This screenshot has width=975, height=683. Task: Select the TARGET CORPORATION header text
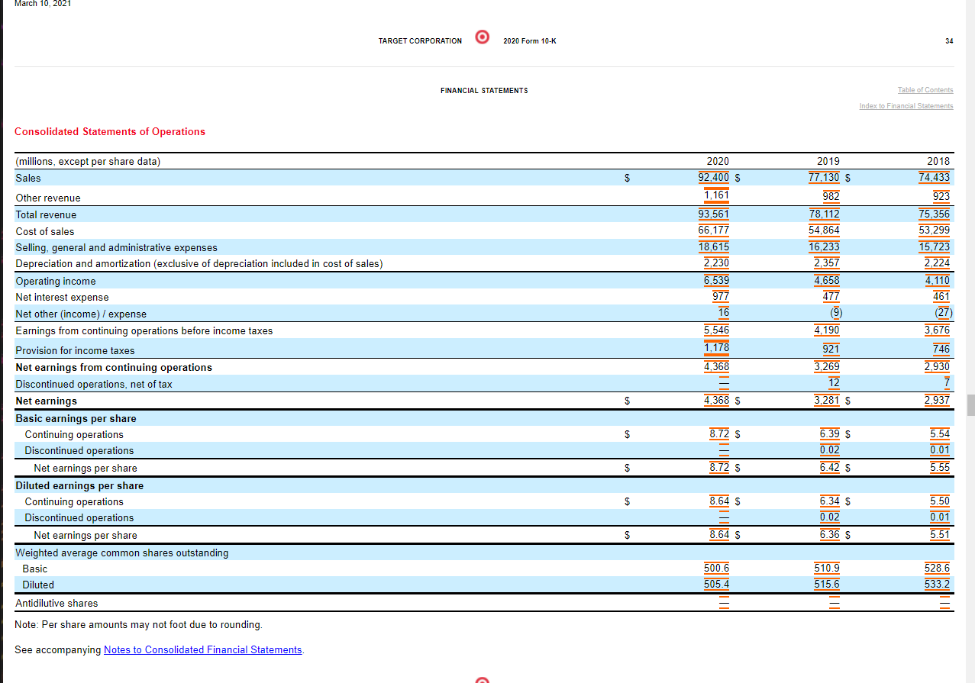pos(420,40)
